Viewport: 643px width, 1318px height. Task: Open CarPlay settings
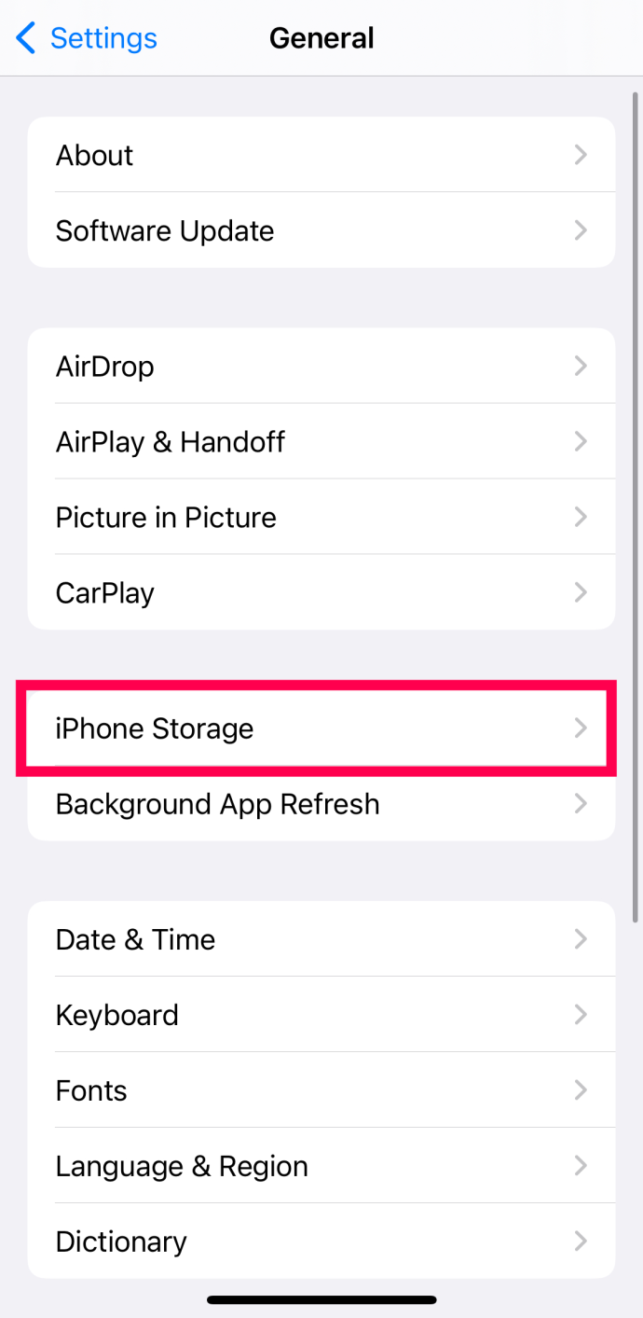click(x=321, y=592)
